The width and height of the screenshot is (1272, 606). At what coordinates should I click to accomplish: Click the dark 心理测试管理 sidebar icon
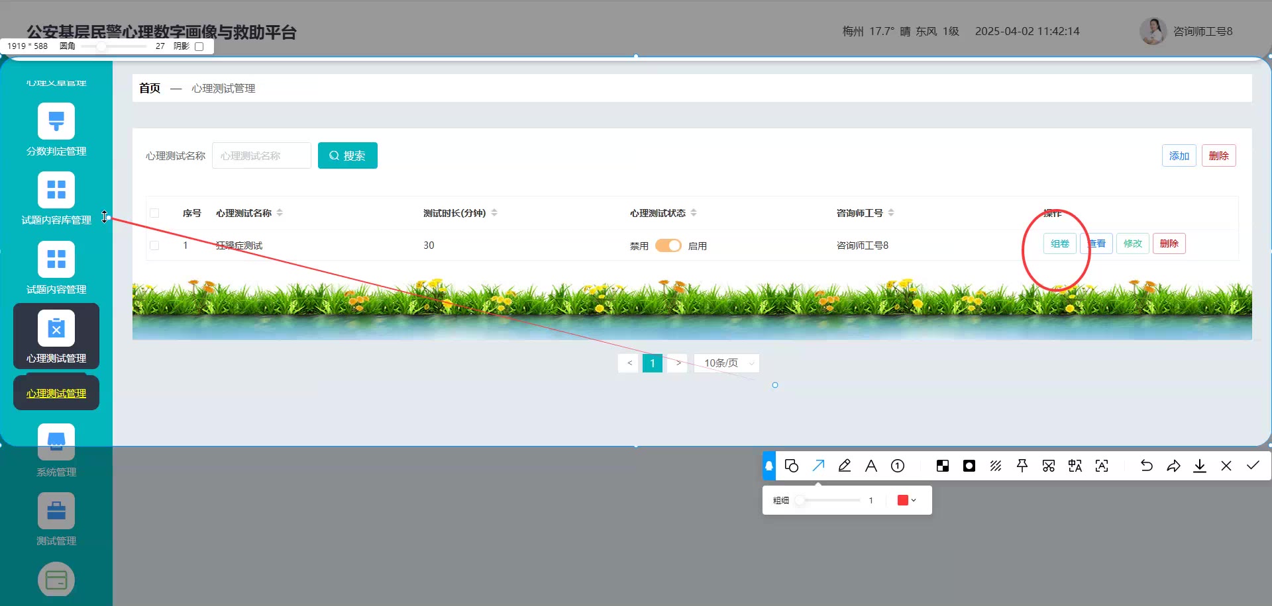pyautogui.click(x=56, y=328)
